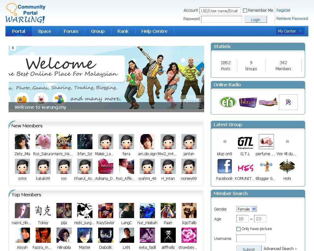Open the Sinar FM radio icon
Screen dimensions: 314x251
(x=268, y=102)
